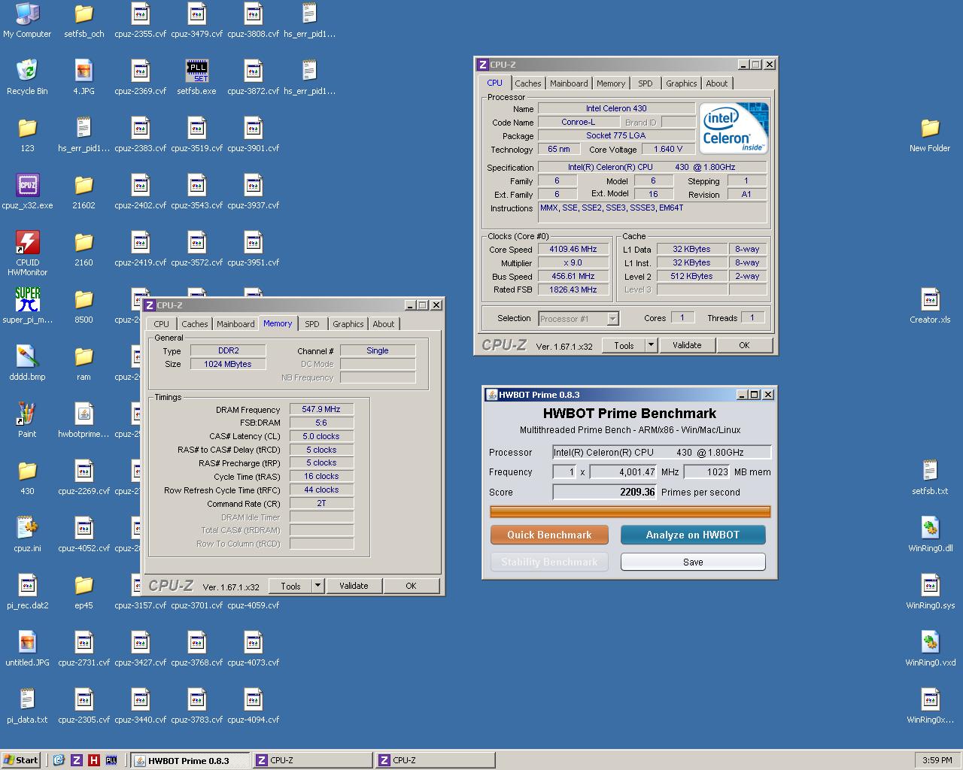Expand Tools dropdown arrow in Memory window
Image resolution: width=963 pixels, height=770 pixels.
(318, 586)
